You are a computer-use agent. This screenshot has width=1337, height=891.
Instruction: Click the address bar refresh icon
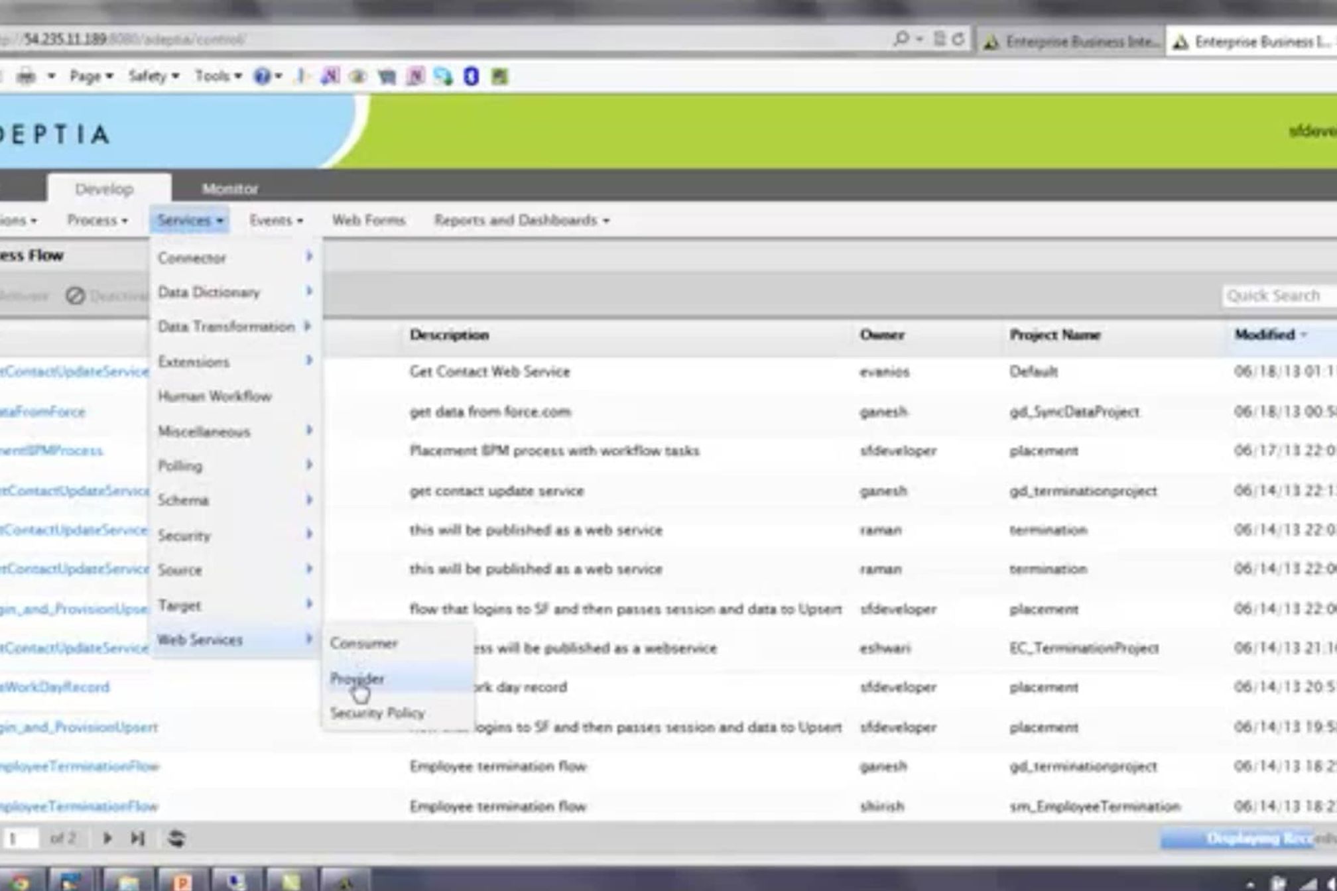pos(958,40)
